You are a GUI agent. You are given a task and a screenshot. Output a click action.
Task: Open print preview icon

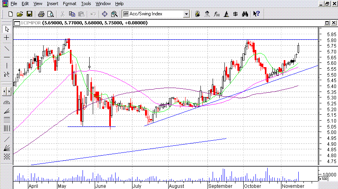coord(51,14)
